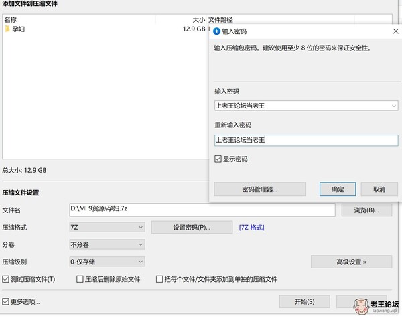Toggle the 显示密码 checkbox
Screen dimensions: 402x320
pos(218,159)
